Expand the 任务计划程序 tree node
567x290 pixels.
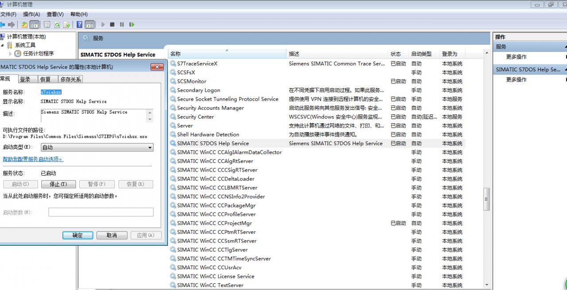pyautogui.click(x=11, y=54)
